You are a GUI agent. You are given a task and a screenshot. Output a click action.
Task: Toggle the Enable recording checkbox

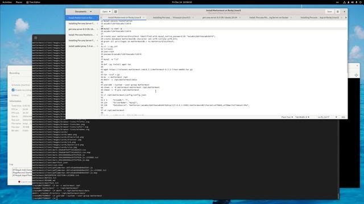pos(13,90)
